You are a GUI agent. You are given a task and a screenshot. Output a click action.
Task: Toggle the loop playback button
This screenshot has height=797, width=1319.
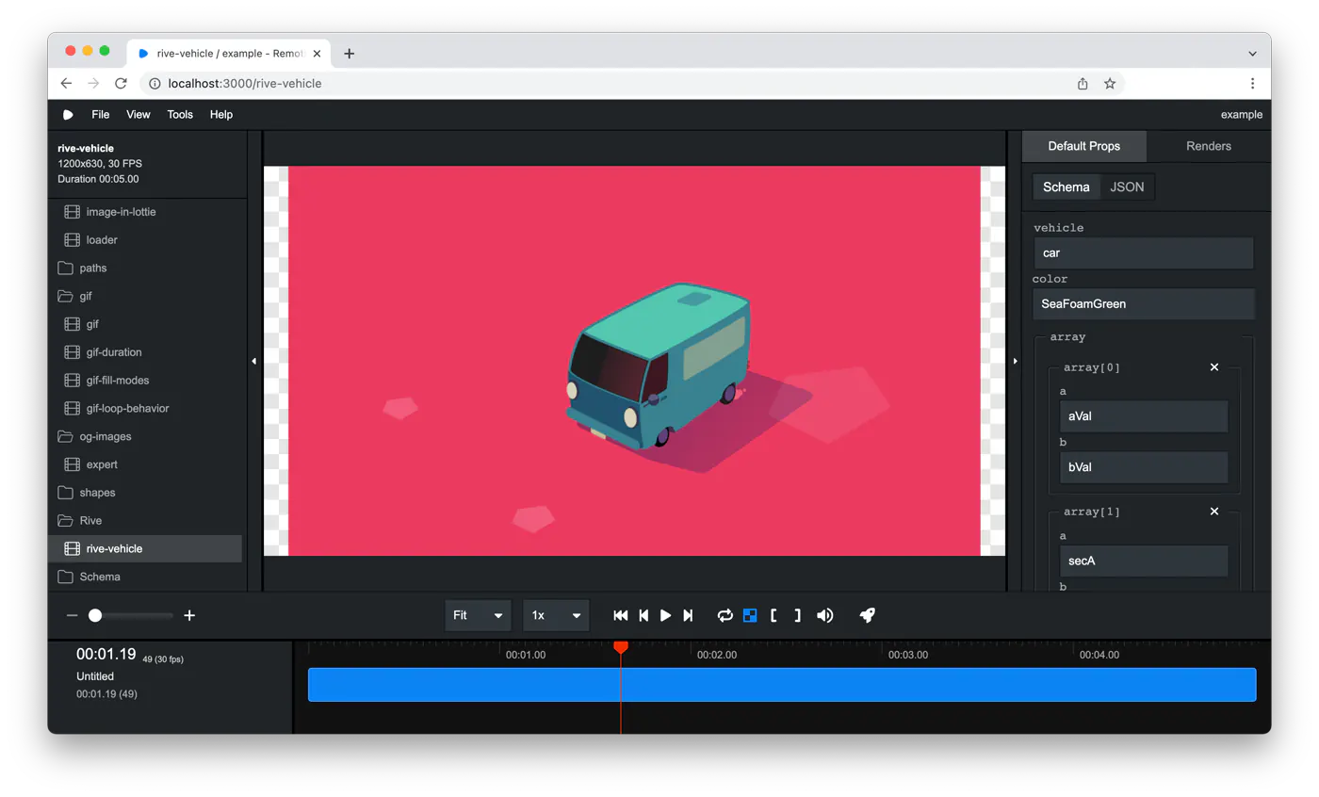(725, 615)
